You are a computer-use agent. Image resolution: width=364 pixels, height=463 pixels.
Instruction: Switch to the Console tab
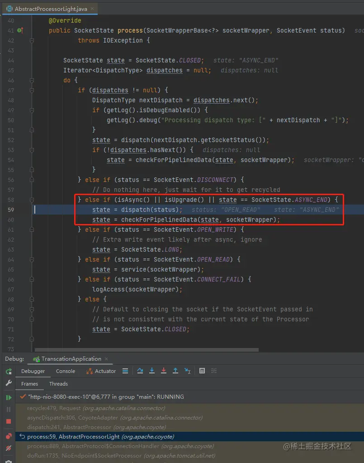click(66, 371)
